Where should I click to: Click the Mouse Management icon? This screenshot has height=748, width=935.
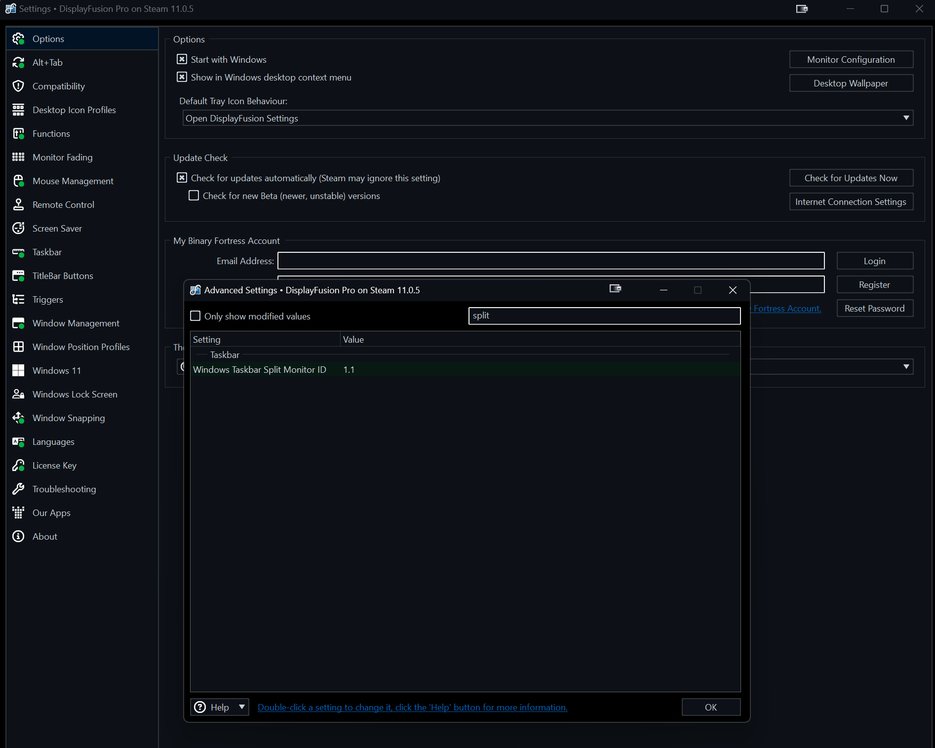(x=18, y=181)
